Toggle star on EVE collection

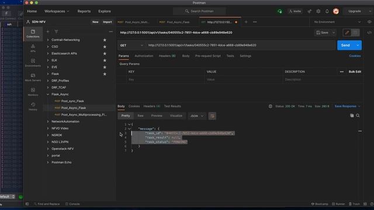coord(105,67)
